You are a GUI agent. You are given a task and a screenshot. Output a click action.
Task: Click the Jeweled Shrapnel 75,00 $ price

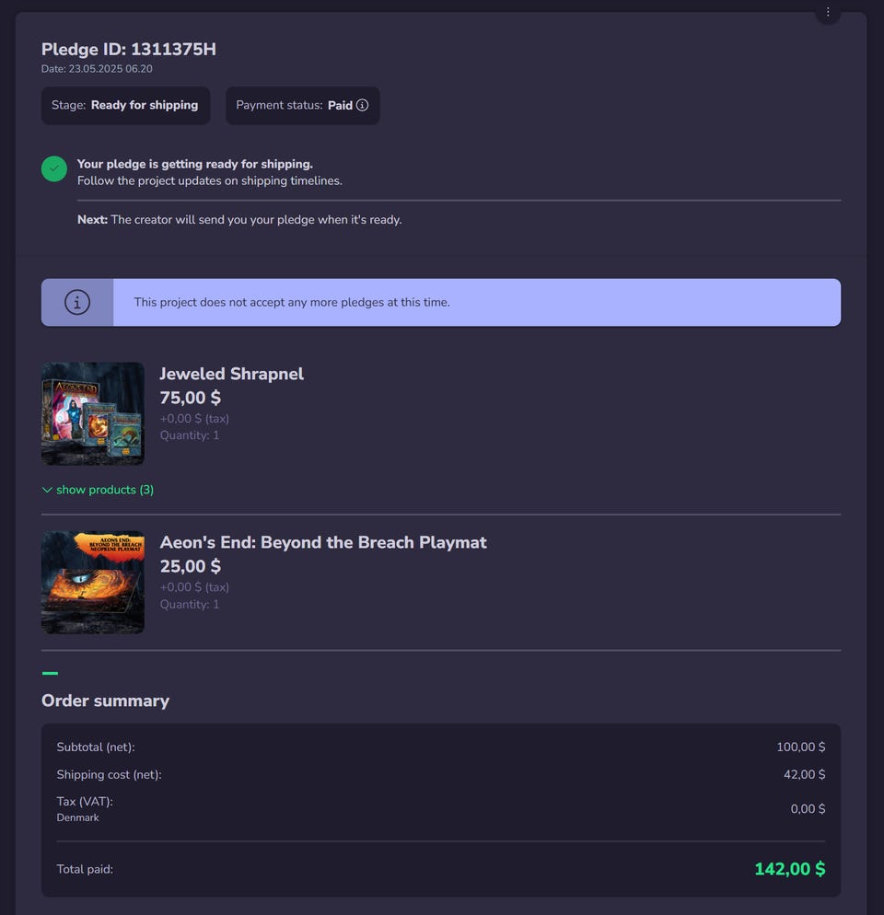click(191, 398)
